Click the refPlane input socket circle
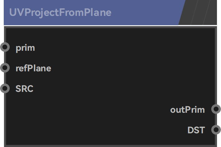The image size is (221, 147). click(5, 68)
